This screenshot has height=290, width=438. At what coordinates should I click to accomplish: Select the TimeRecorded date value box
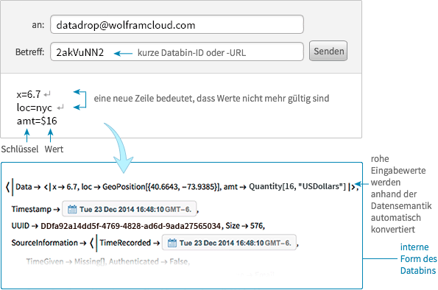pos(229,242)
